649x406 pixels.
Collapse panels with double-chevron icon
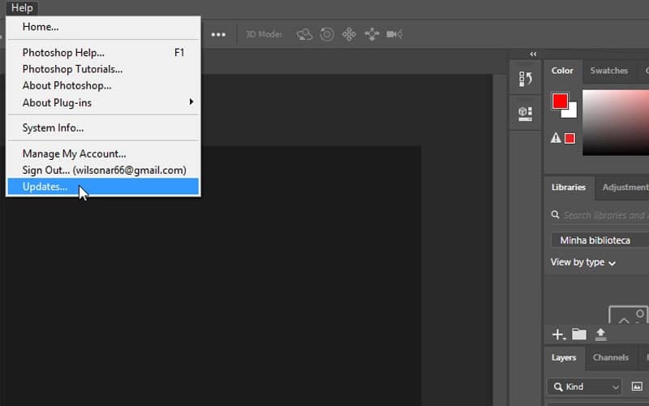click(x=533, y=54)
